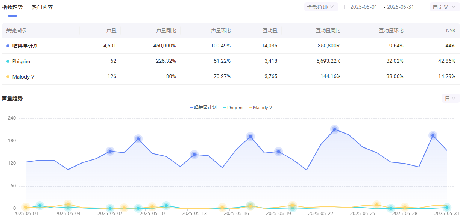Click the 声量同比 column header
466x220 pixels.
[x=166, y=30]
